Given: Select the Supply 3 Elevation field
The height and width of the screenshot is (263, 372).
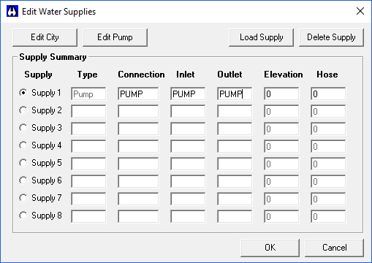Looking at the screenshot, I should [x=281, y=129].
